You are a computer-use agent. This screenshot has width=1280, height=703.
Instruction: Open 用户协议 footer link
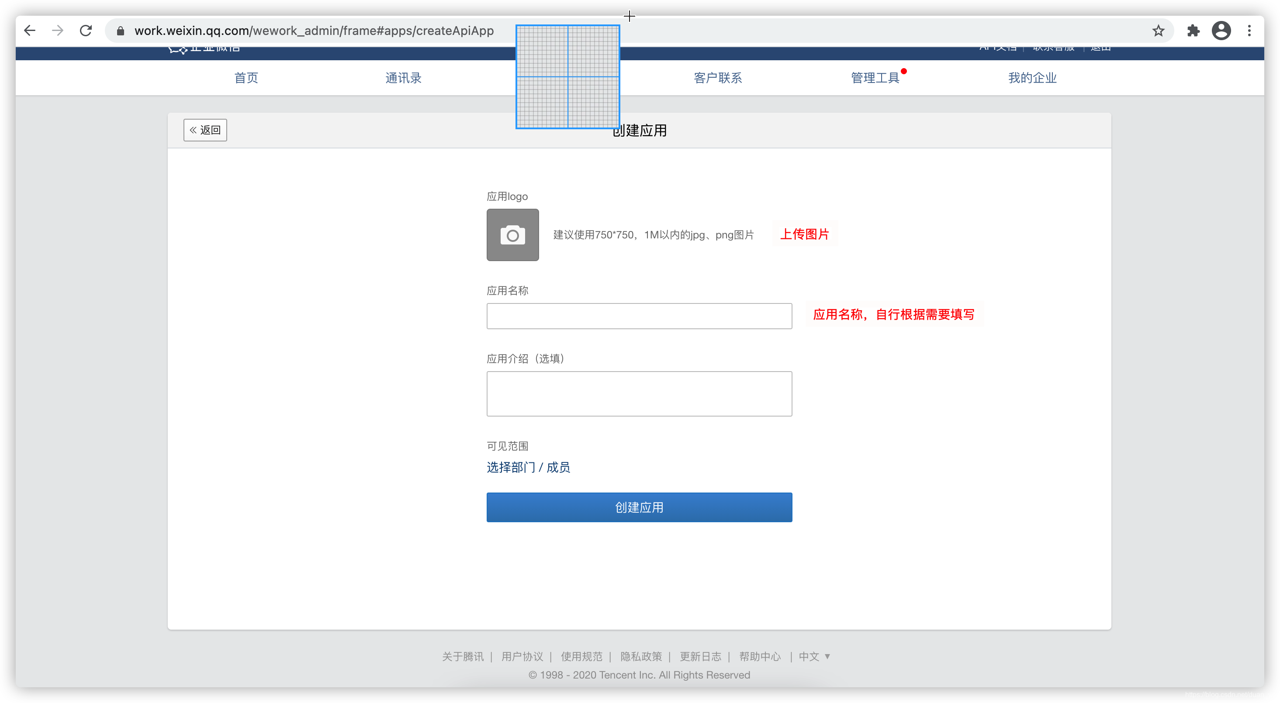coord(522,656)
